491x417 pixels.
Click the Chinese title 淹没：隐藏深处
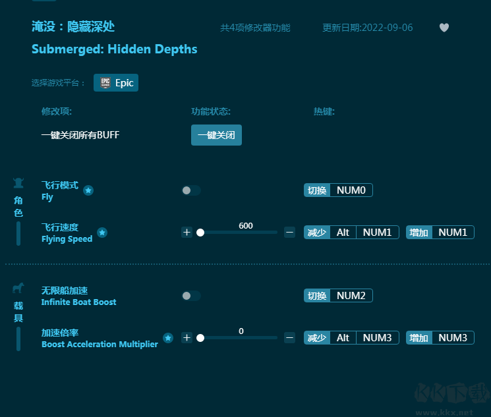73,26
